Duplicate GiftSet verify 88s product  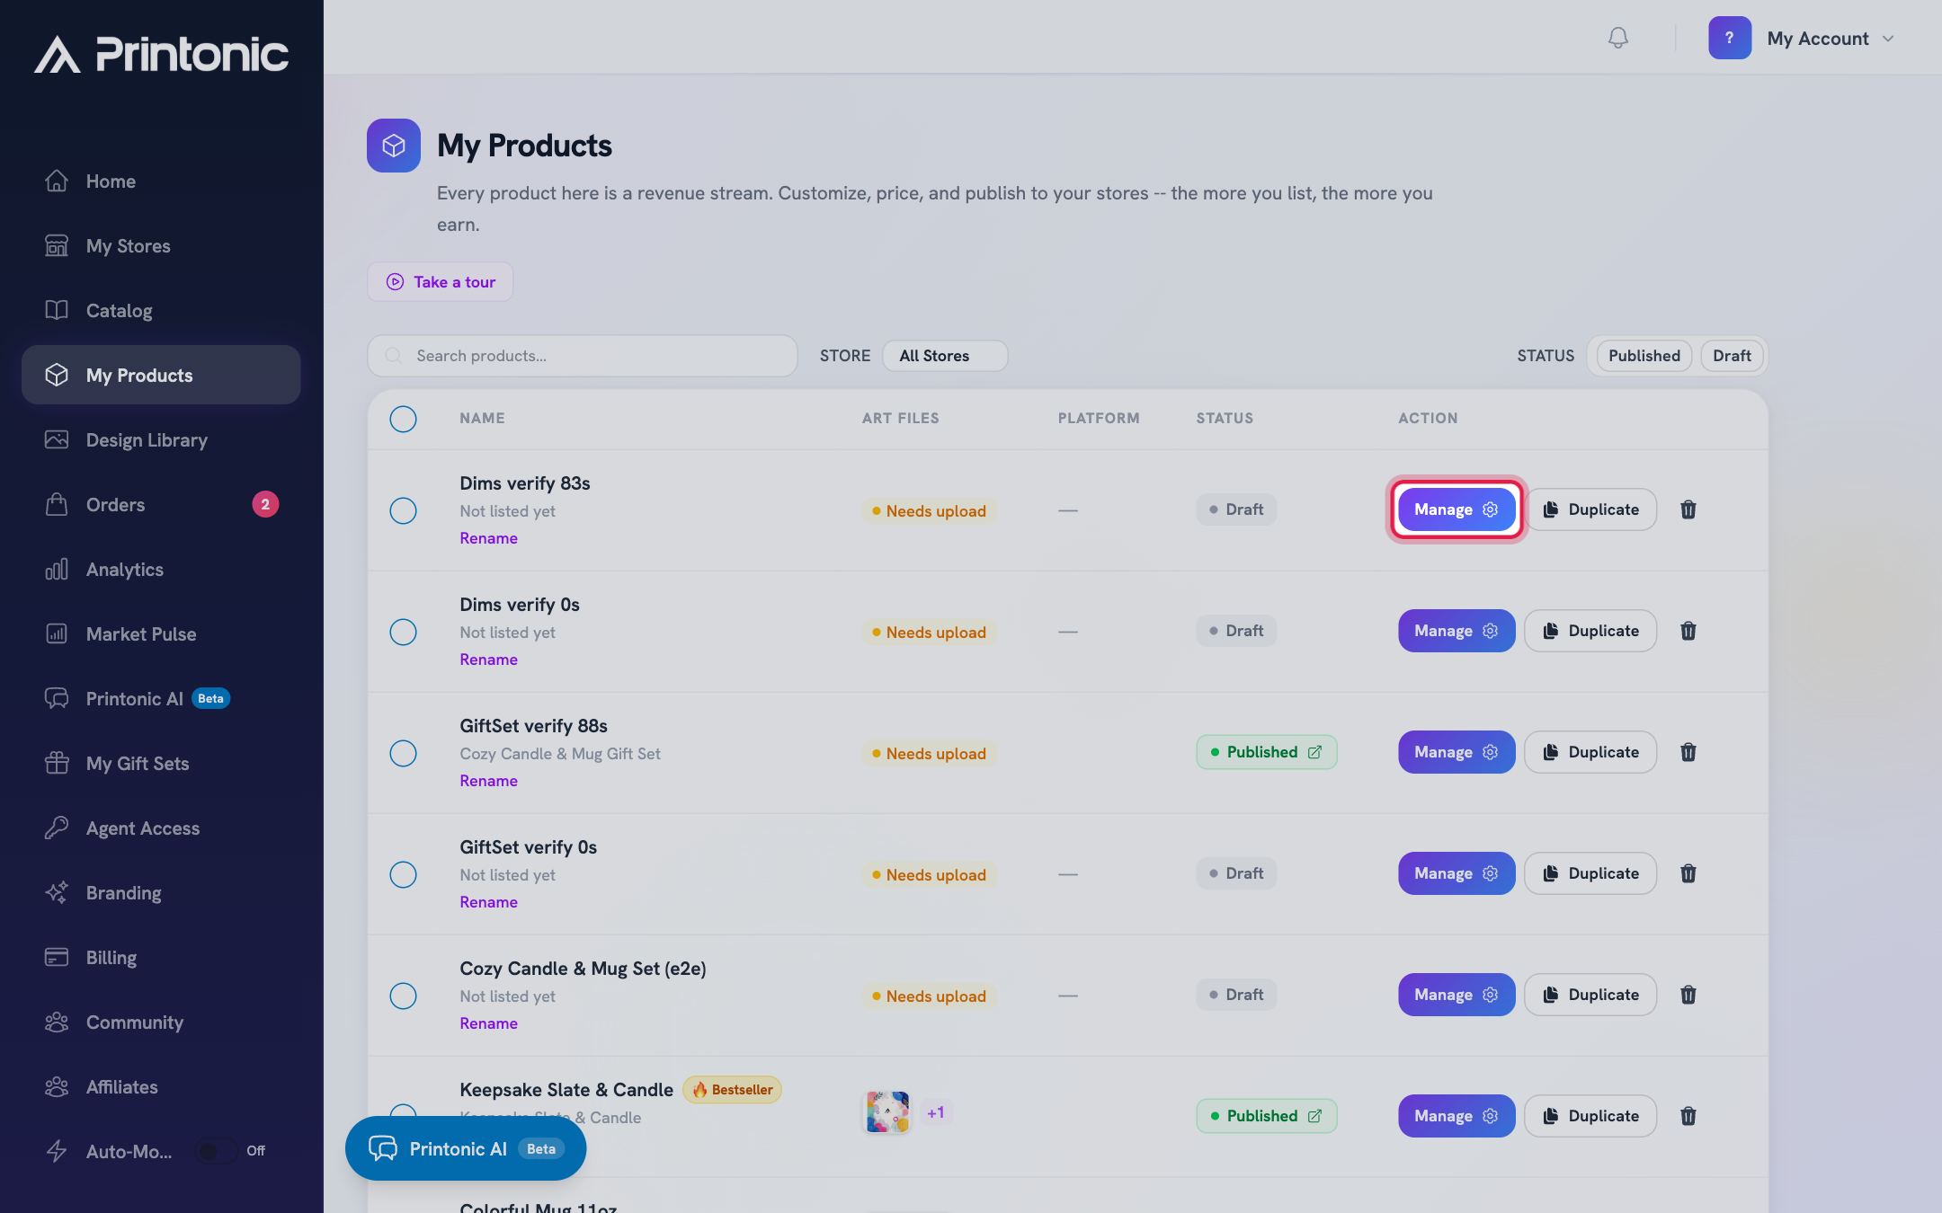click(x=1590, y=752)
